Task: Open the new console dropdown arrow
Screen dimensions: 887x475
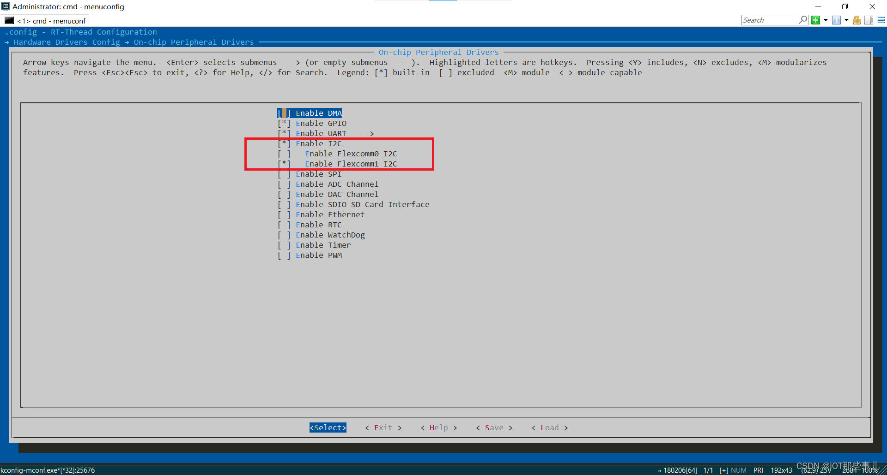Action: pyautogui.click(x=826, y=20)
